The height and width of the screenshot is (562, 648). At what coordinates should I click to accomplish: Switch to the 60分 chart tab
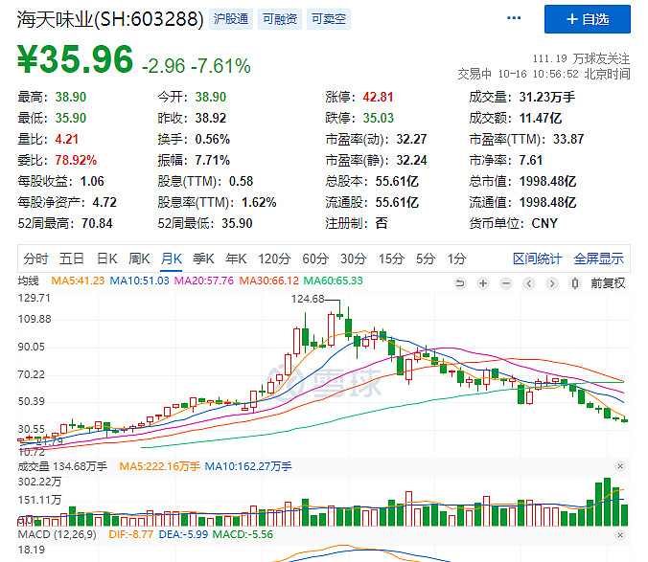click(x=315, y=259)
